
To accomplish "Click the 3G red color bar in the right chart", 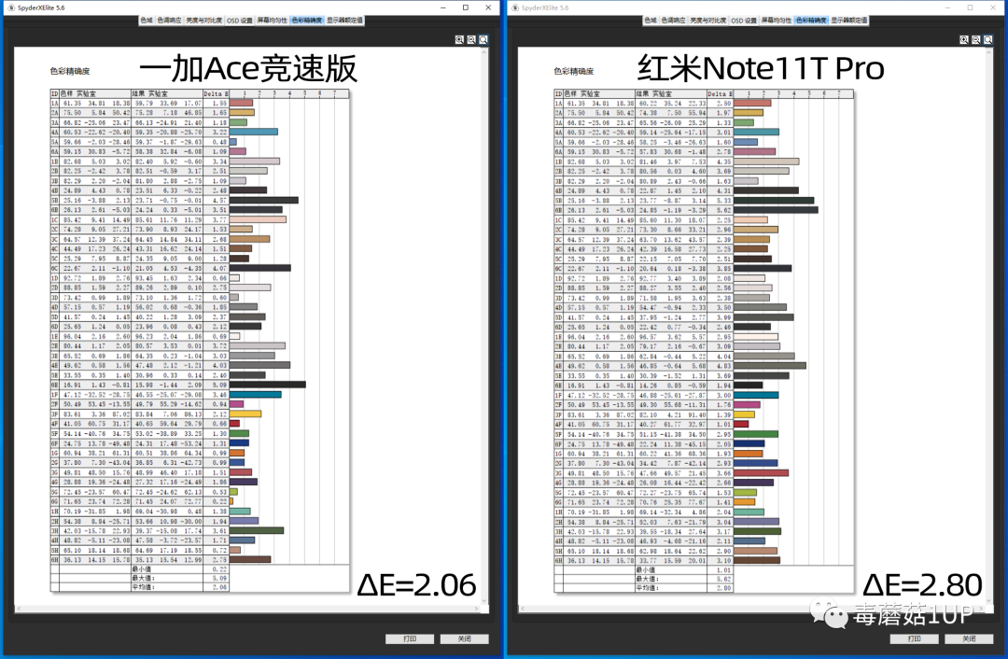I will click(762, 472).
